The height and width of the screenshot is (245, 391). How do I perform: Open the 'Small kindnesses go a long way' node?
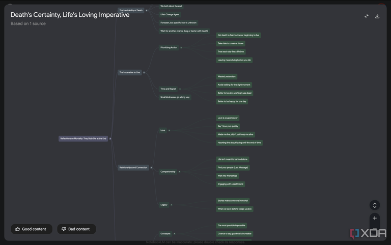pos(175,97)
